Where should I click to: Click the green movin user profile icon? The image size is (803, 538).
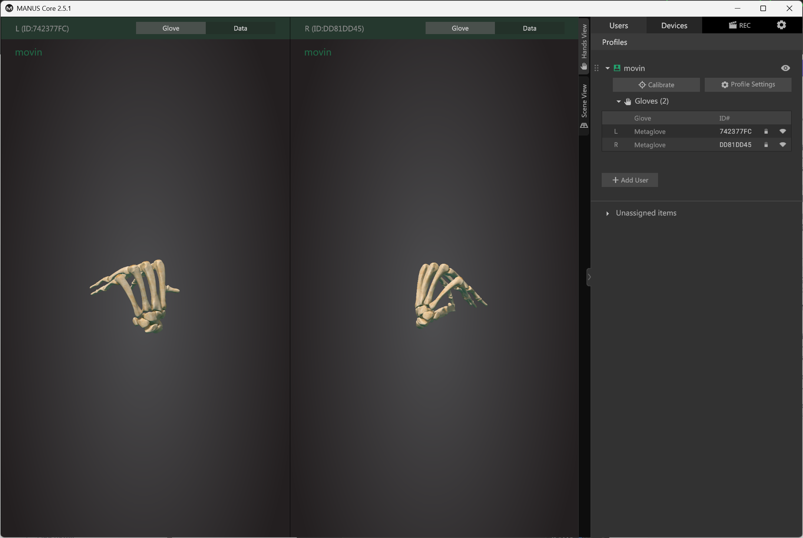[x=617, y=68]
